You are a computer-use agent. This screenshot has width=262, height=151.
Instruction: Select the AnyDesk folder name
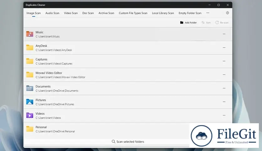point(41,46)
